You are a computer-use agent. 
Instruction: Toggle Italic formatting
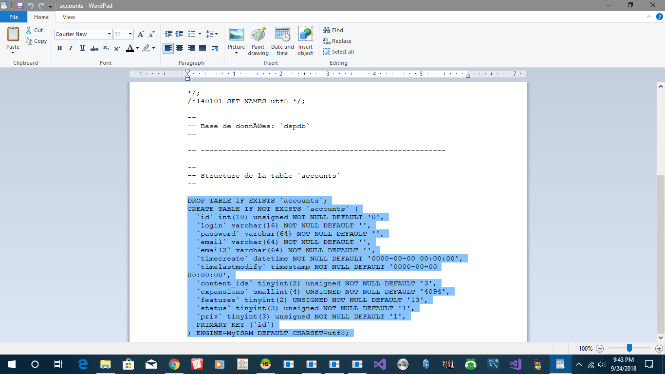(x=71, y=48)
